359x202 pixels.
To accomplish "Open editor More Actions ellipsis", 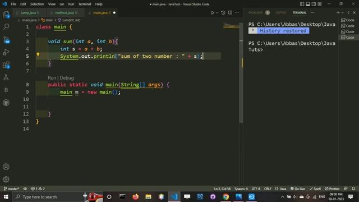I will 237,12.
